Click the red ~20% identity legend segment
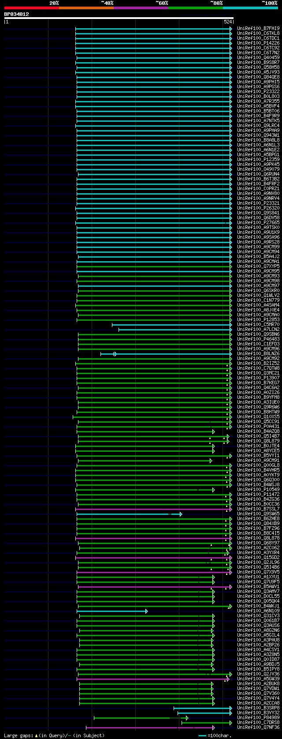This screenshot has width=282, height=739. tap(31, 8)
